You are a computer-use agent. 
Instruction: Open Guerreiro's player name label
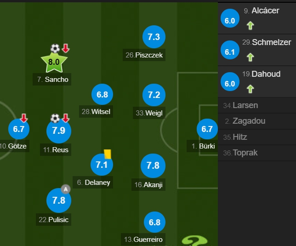143,239
